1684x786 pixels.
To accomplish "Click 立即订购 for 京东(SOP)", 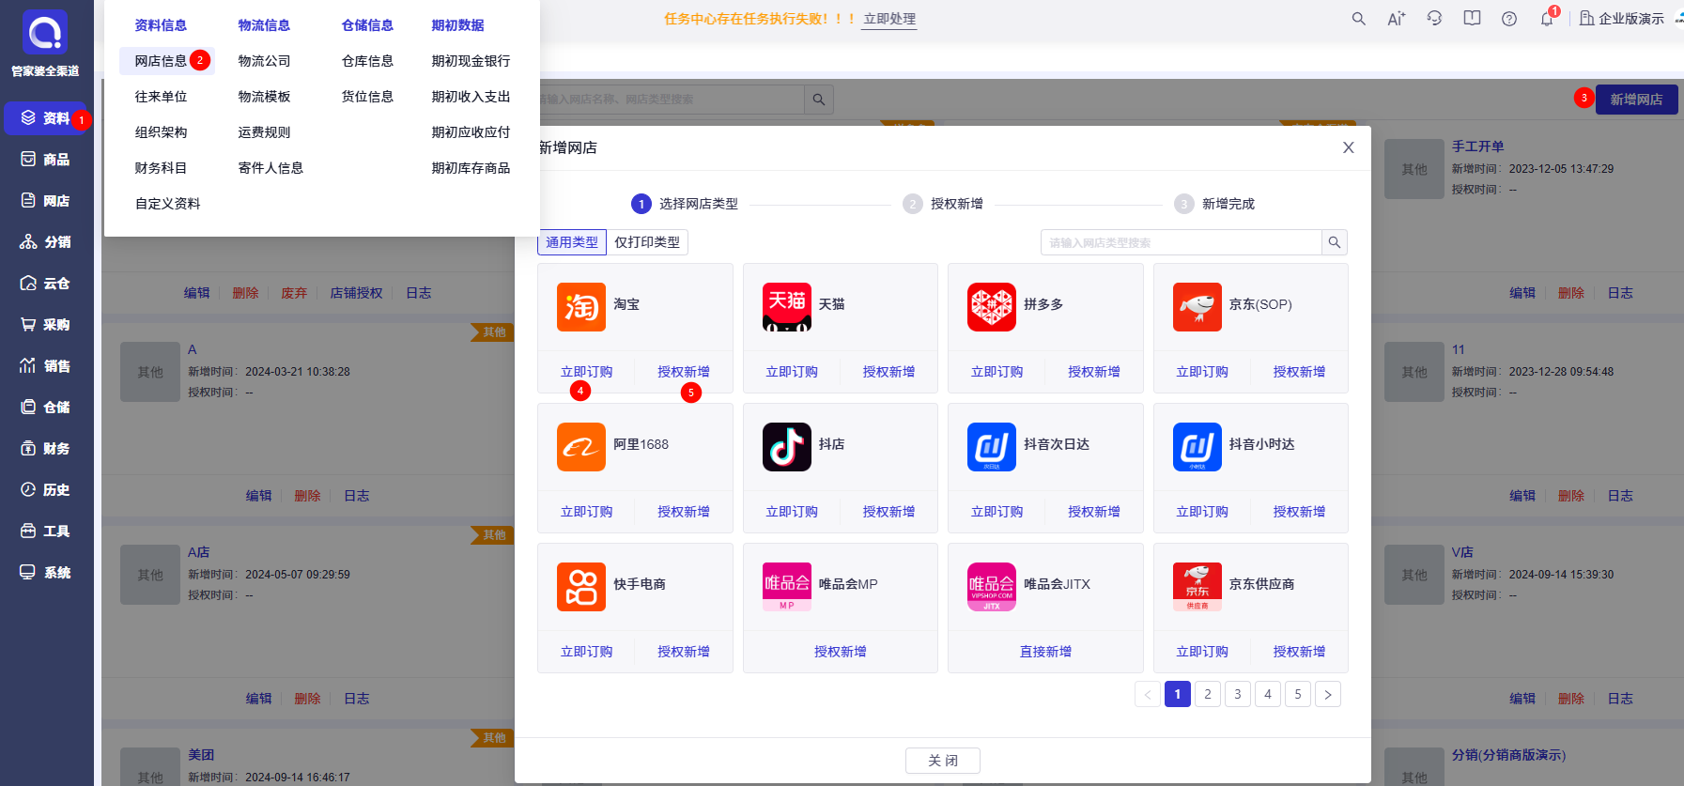I will [1202, 372].
